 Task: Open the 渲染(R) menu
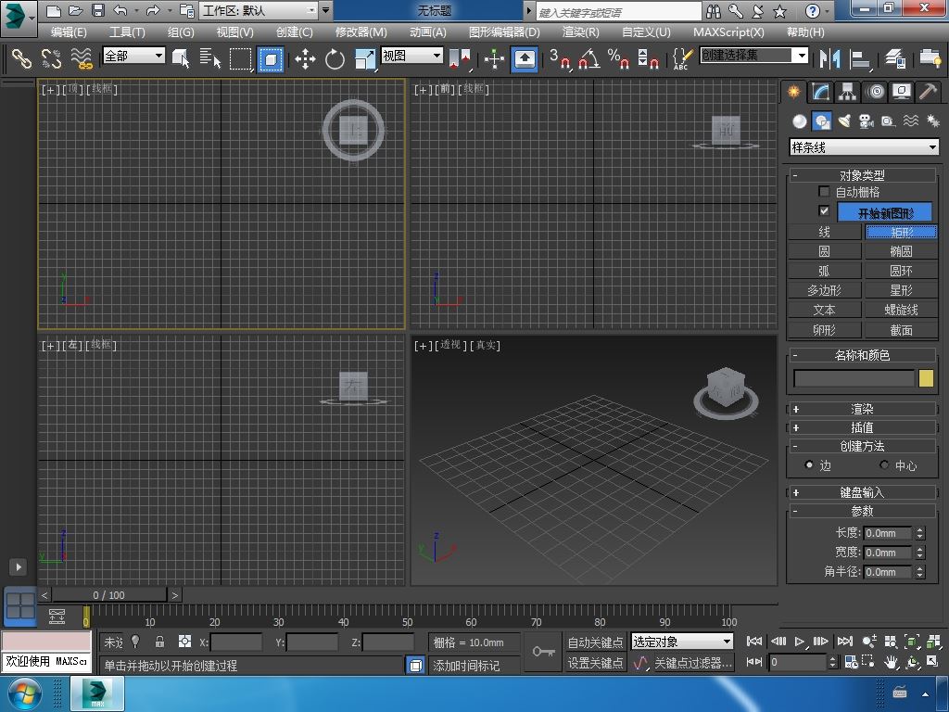580,32
